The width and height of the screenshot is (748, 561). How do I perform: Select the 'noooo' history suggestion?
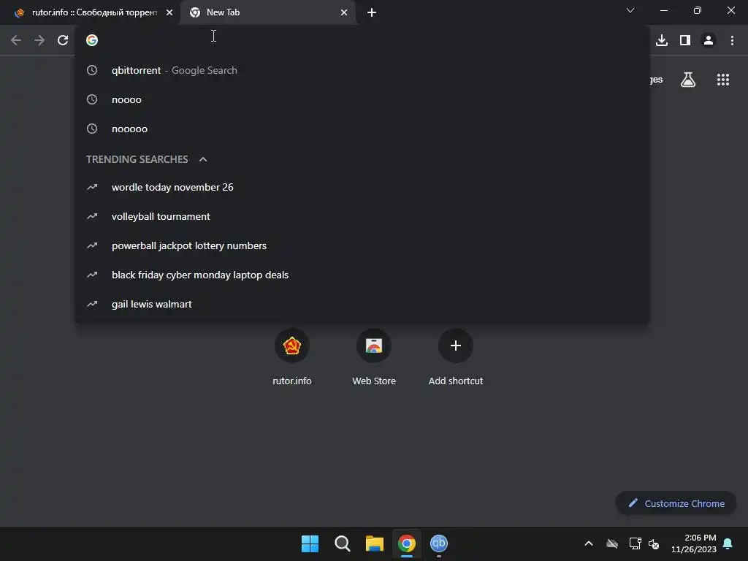click(x=362, y=99)
